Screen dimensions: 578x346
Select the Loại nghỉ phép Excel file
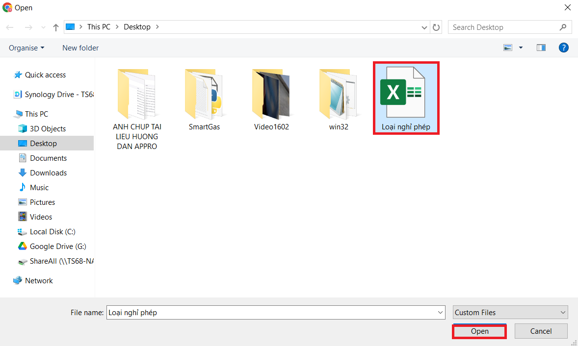[x=406, y=98]
